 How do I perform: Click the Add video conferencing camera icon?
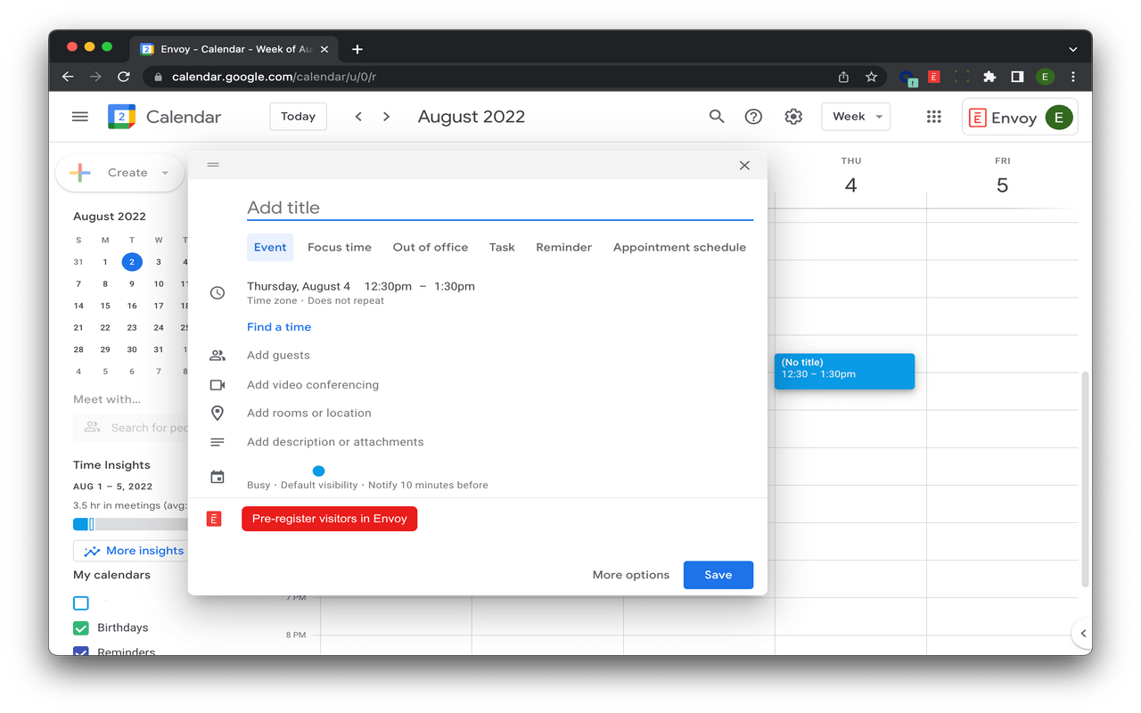218,384
